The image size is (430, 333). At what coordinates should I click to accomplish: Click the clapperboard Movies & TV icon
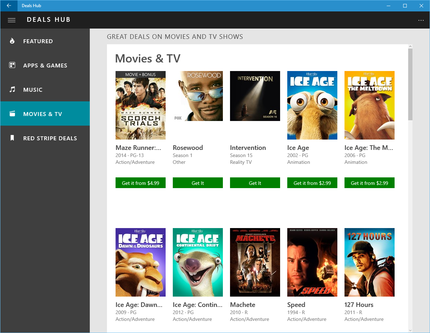(x=12, y=114)
